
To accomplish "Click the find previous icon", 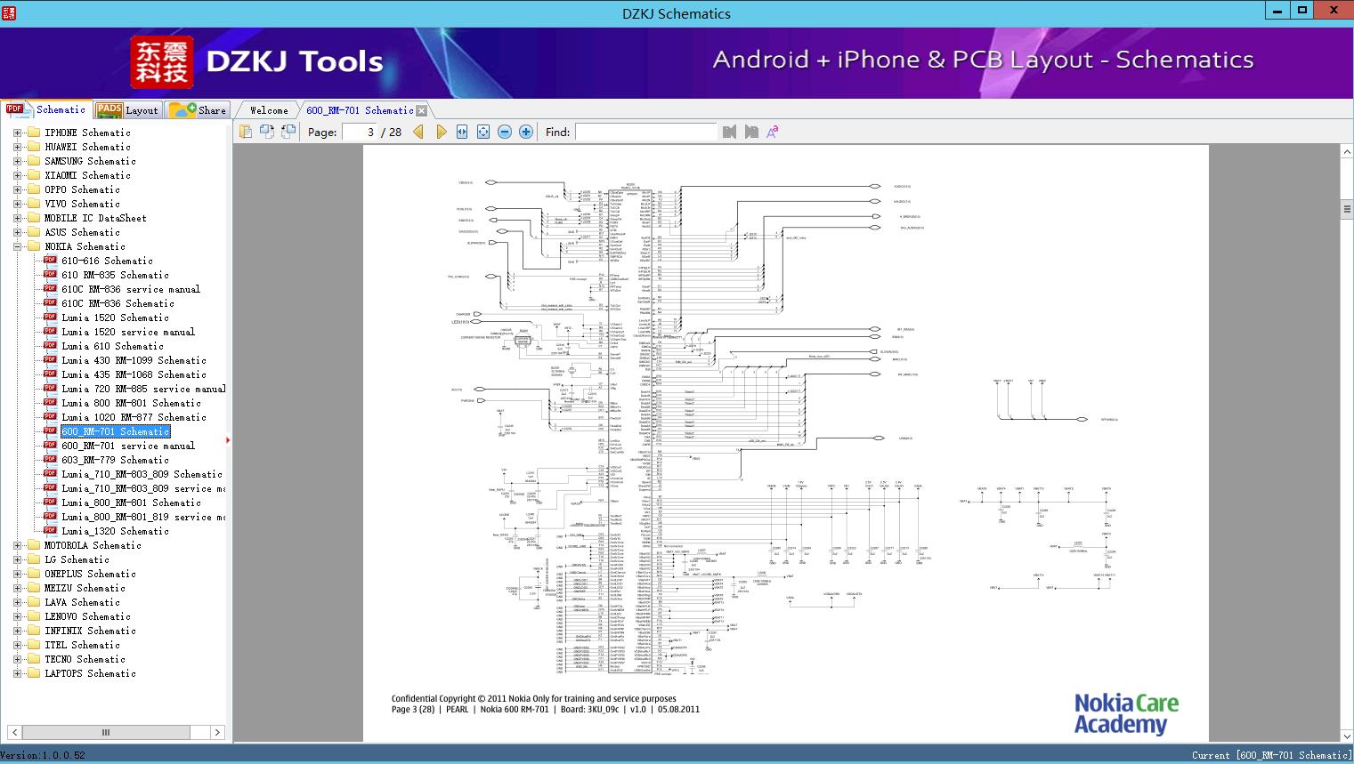I will coord(730,132).
